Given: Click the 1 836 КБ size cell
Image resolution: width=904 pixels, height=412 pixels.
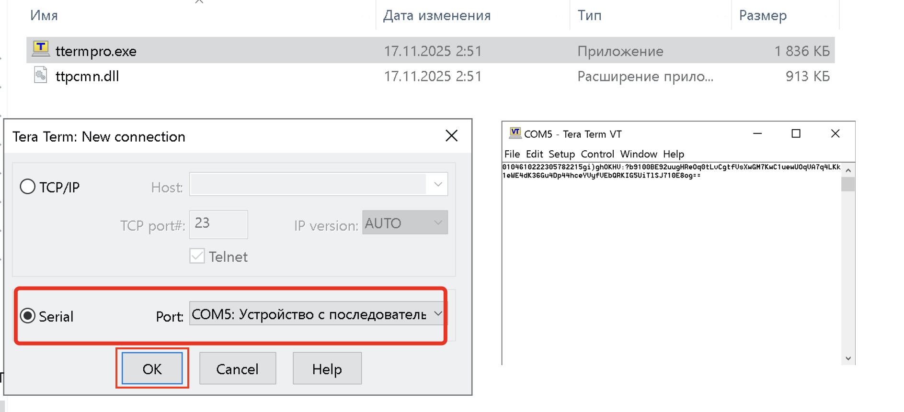Looking at the screenshot, I should [802, 51].
